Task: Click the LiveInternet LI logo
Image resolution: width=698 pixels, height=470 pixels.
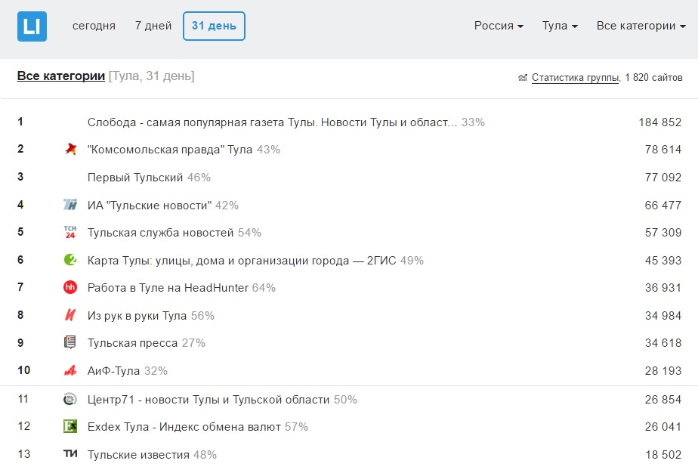Action: click(32, 26)
